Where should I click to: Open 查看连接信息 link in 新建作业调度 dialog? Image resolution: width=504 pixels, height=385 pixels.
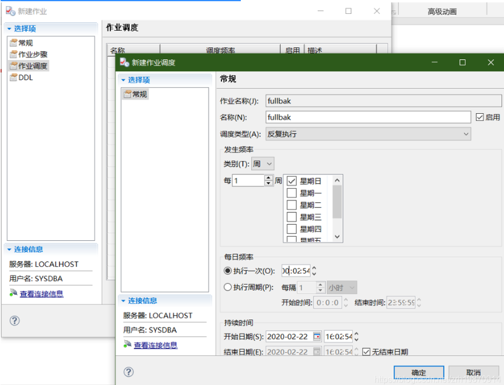(x=156, y=345)
